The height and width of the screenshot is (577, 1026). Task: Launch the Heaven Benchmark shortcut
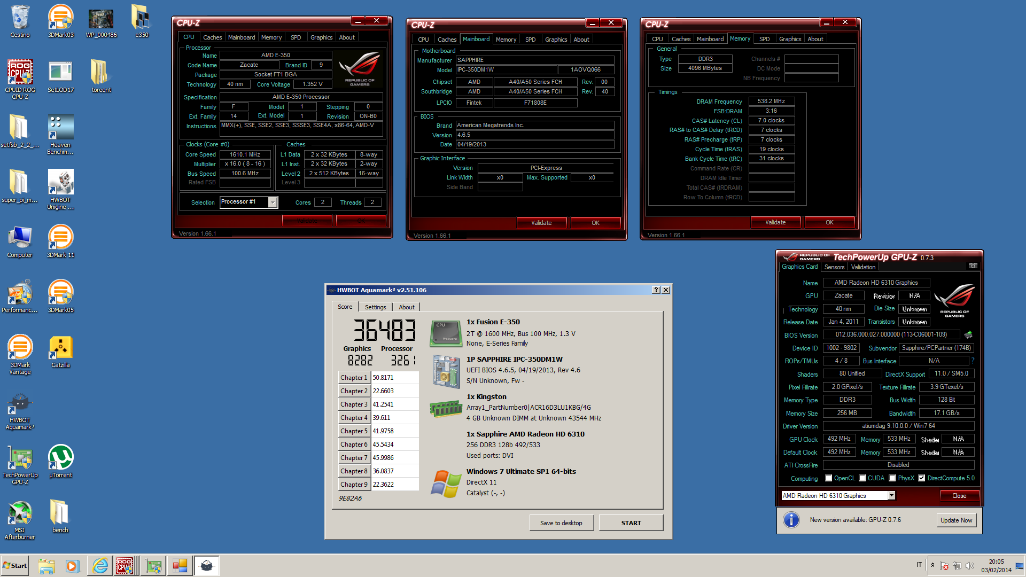[60, 134]
